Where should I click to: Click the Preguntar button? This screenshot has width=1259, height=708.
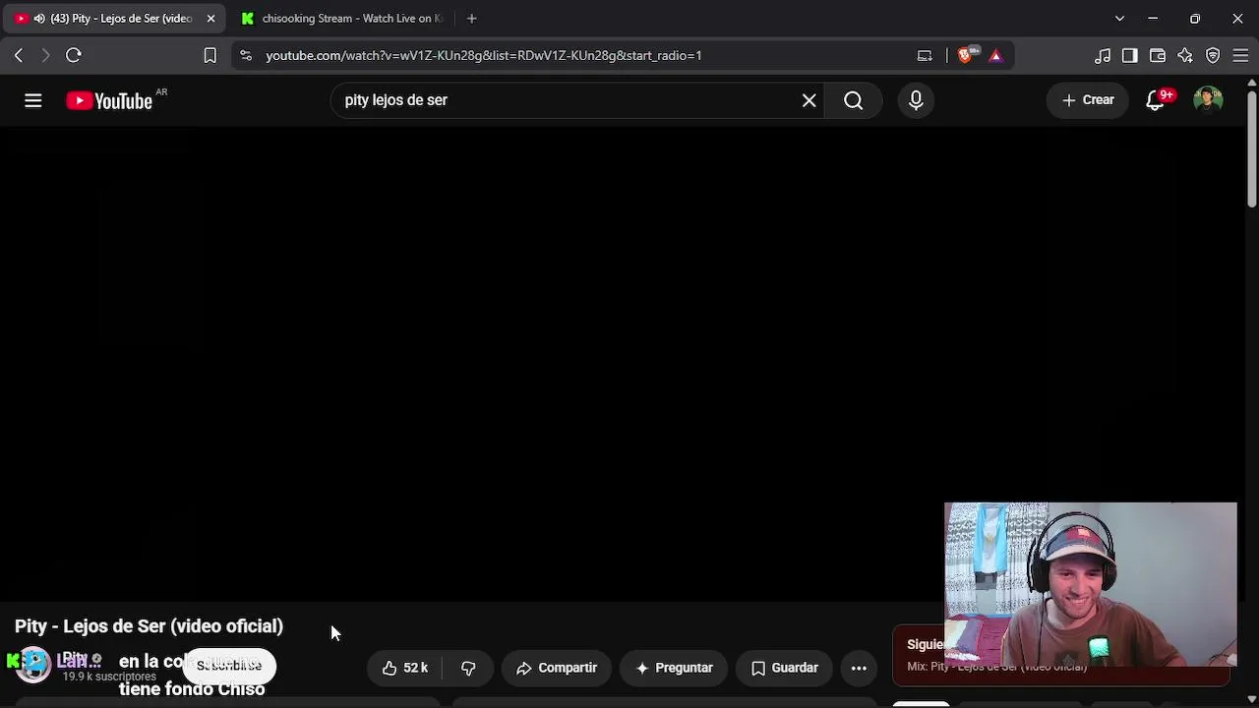pos(674,668)
